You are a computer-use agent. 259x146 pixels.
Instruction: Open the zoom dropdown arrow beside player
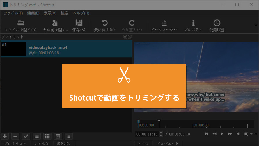click(251, 134)
